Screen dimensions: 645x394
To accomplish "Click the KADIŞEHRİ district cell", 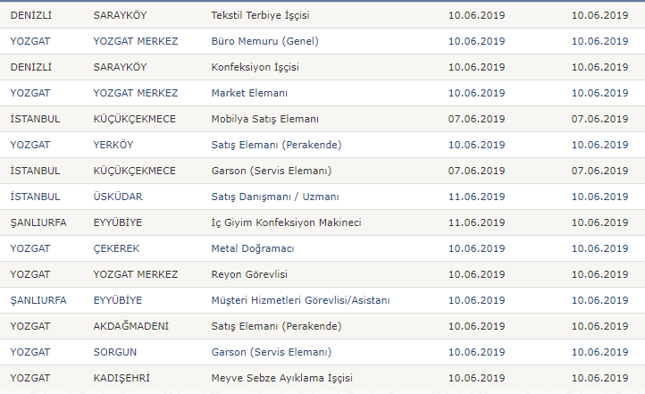I will click(x=121, y=378).
